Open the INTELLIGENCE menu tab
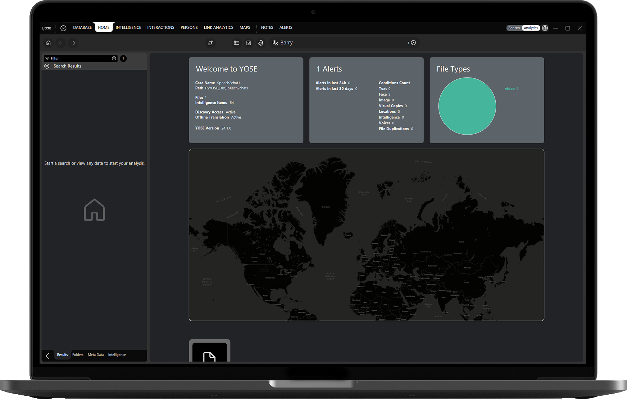Image resolution: width=627 pixels, height=399 pixels. [128, 28]
